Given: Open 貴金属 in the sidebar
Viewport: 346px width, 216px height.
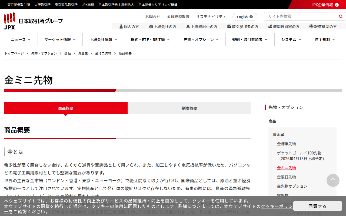Looking at the screenshot, I should pos(278,134).
